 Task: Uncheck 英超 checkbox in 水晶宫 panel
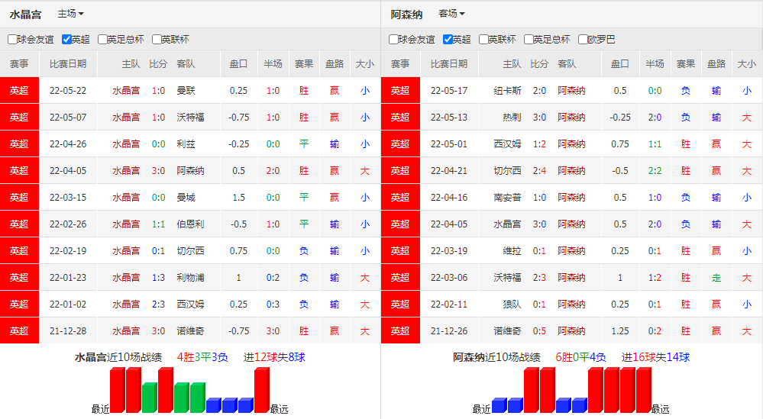[x=66, y=40]
